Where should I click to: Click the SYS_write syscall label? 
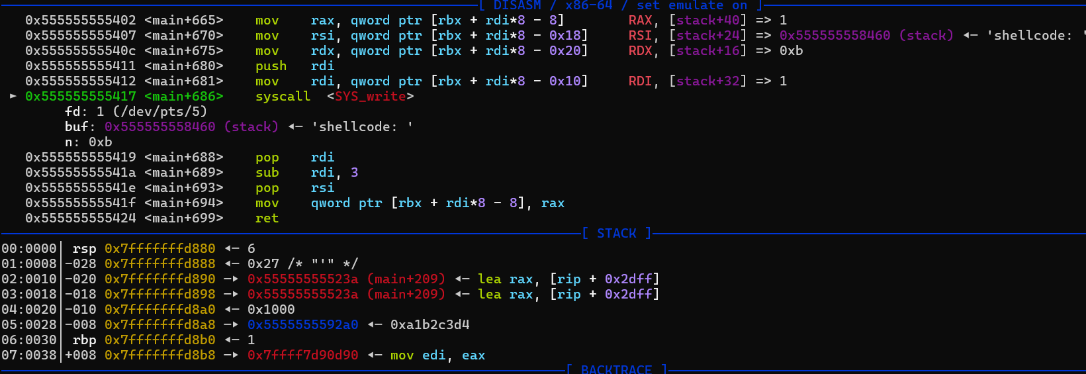point(370,97)
